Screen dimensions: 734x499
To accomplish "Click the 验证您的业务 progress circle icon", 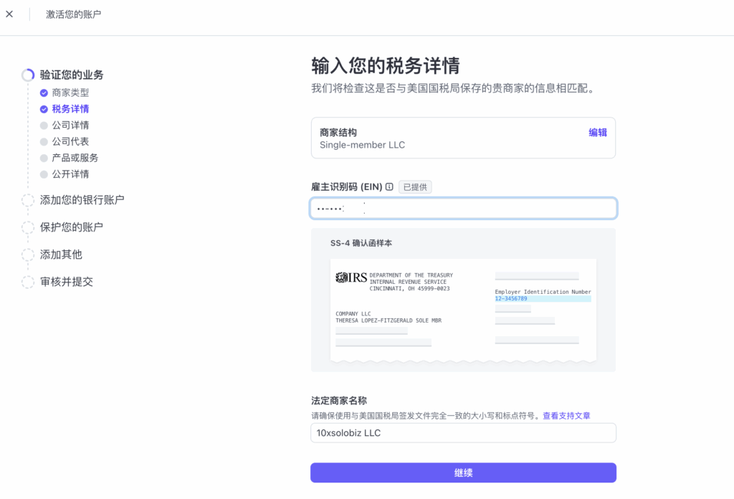I will tap(28, 75).
